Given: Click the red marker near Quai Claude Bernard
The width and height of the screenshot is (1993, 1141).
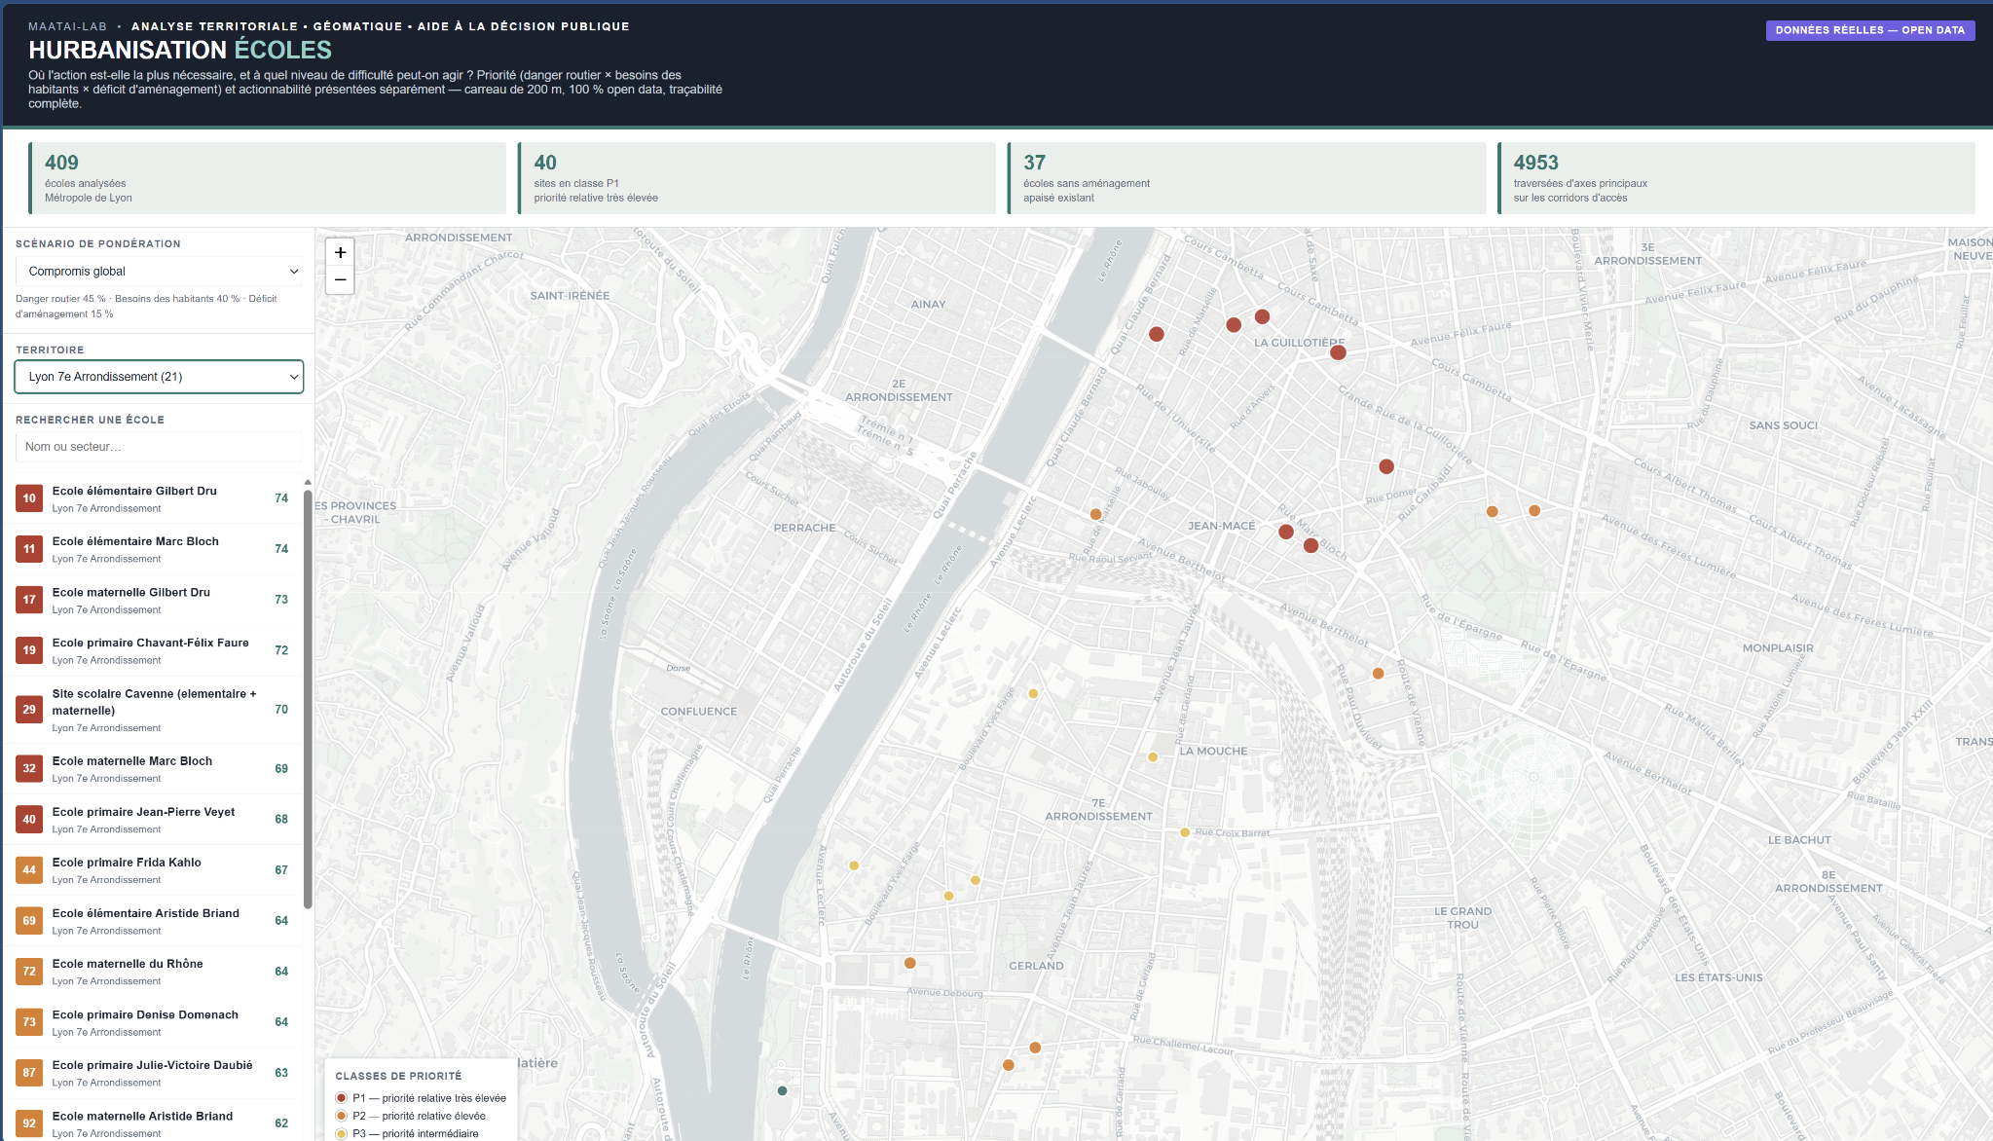Looking at the screenshot, I should pyautogui.click(x=1157, y=334).
